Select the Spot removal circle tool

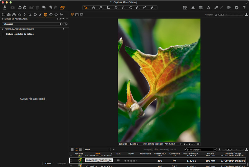pos(131,7)
